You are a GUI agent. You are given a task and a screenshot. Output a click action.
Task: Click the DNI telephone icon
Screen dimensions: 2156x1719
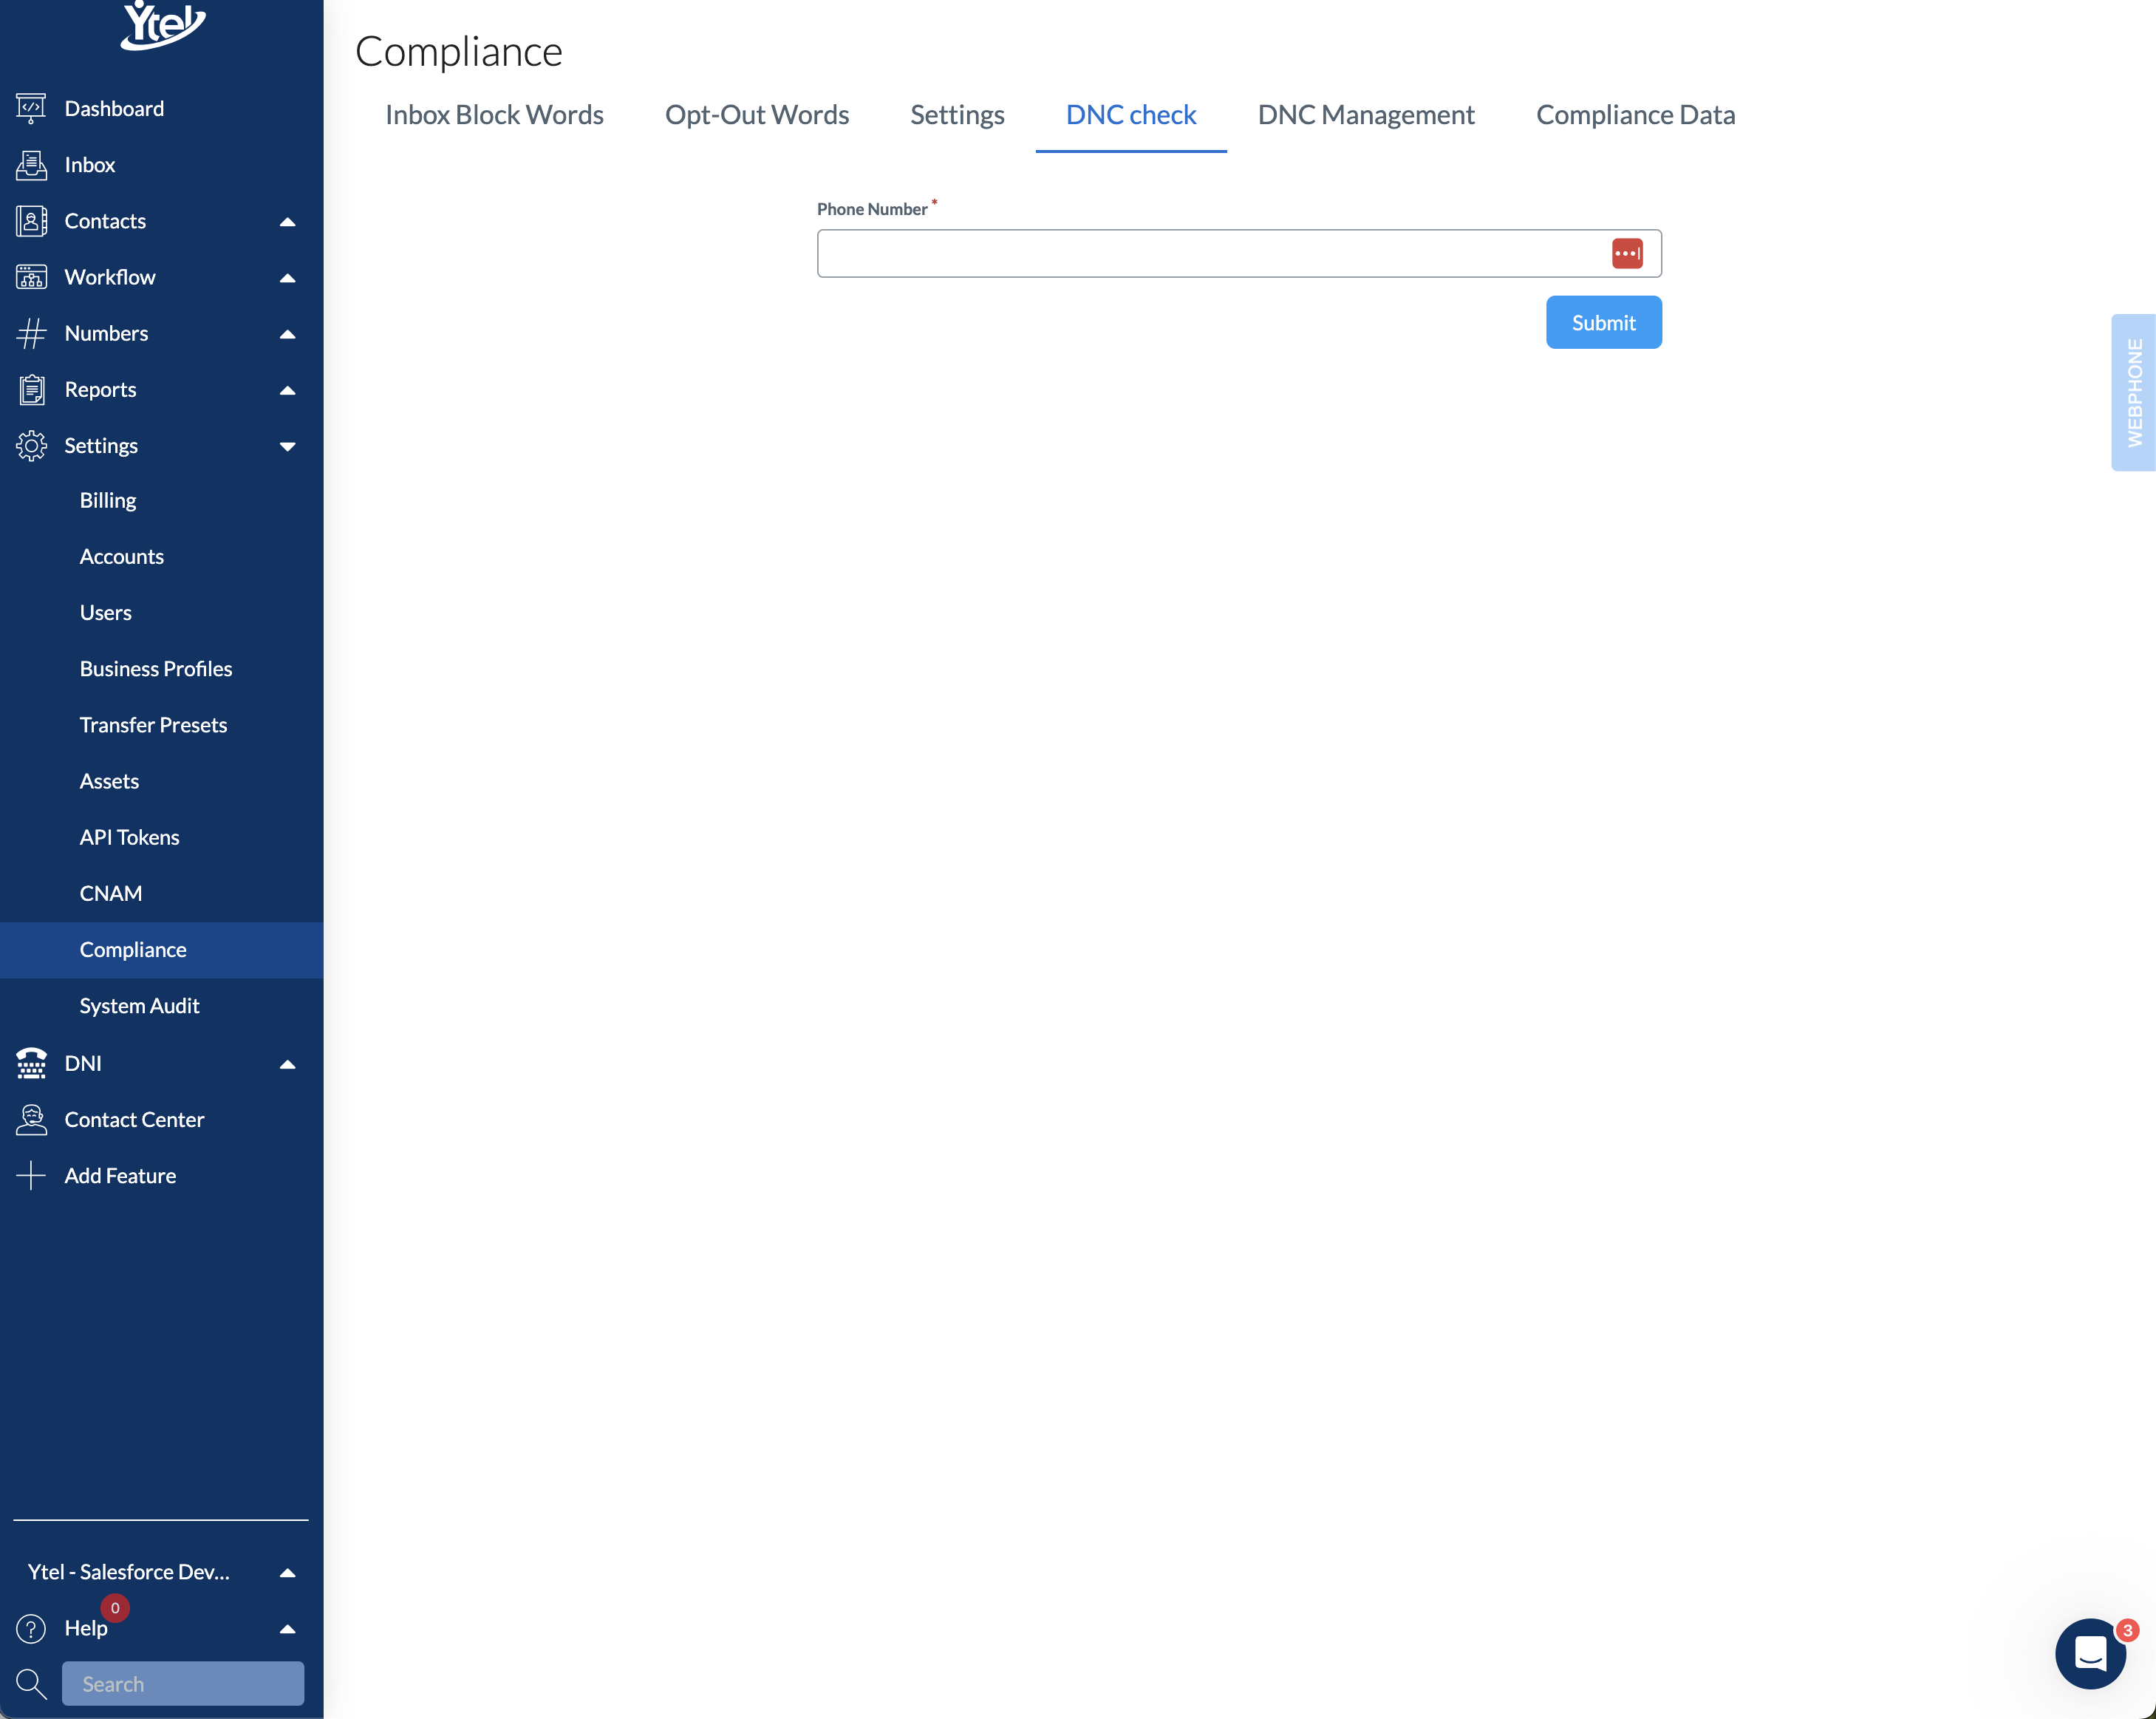(x=31, y=1063)
